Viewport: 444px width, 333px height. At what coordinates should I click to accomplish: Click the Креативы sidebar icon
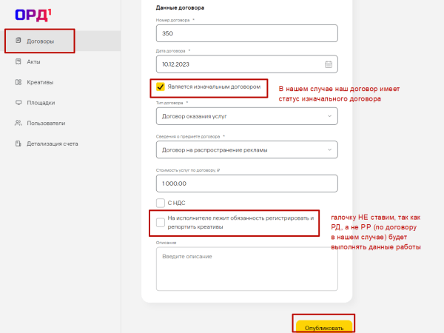(x=18, y=82)
